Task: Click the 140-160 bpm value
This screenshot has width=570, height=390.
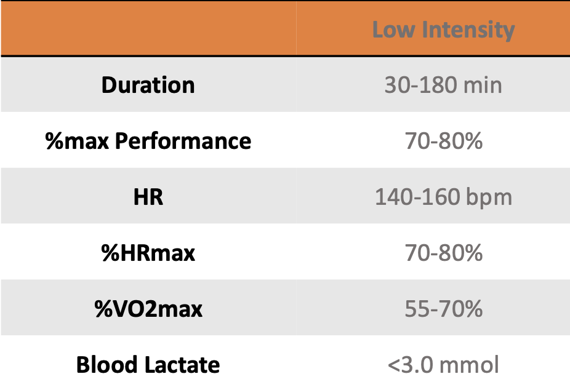Action: pyautogui.click(x=443, y=197)
